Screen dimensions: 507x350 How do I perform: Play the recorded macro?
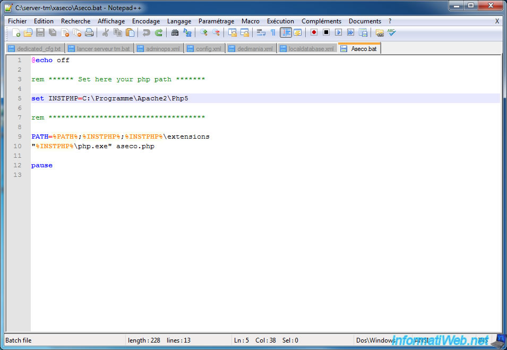(x=338, y=32)
